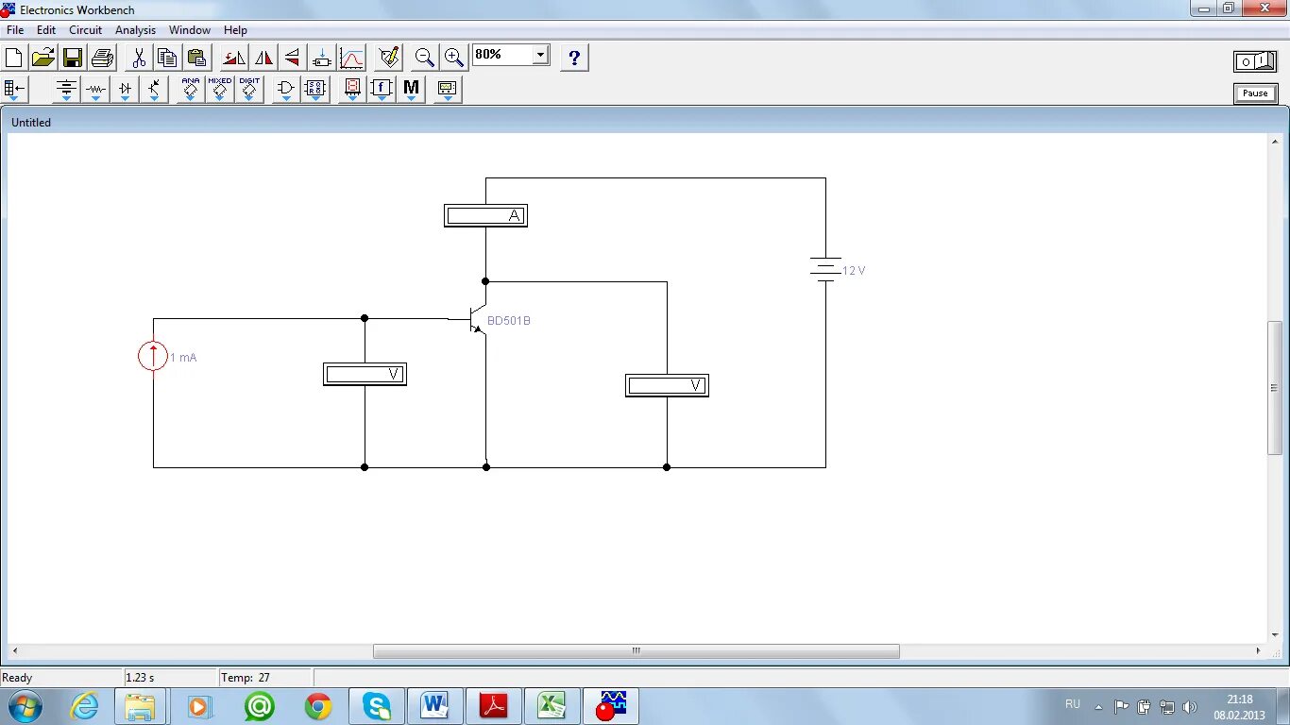The height and width of the screenshot is (725, 1290).
Task: Open the Instruments parts bin
Action: (x=447, y=89)
